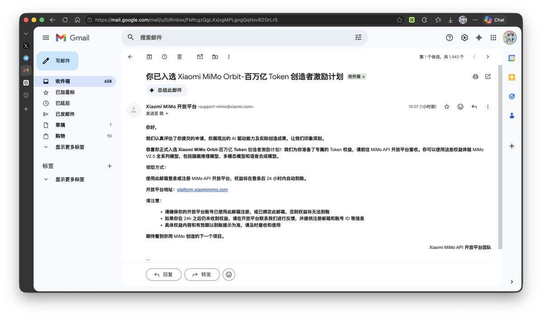The image size is (542, 318).
Task: Open emoji reaction button beside 转发
Action: 229,274
